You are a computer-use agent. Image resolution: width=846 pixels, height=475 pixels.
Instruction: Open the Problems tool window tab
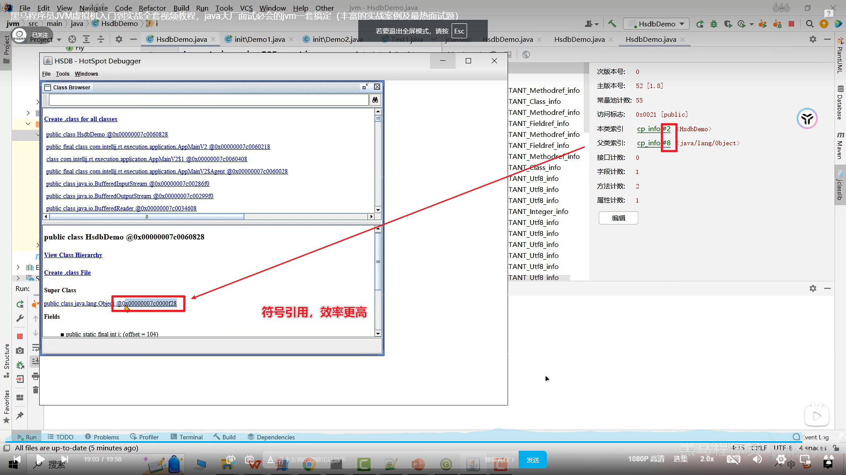tap(102, 437)
